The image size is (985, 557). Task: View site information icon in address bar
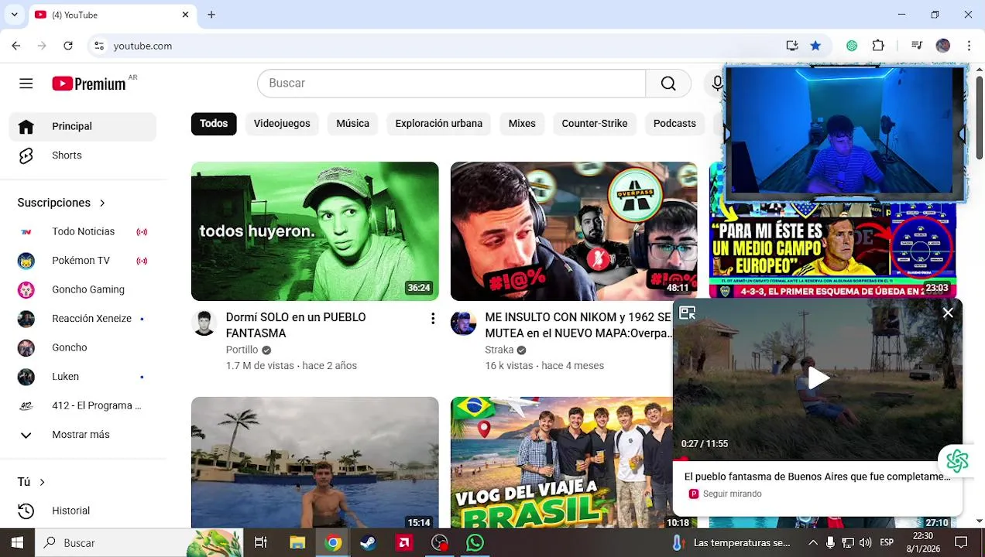coord(99,46)
